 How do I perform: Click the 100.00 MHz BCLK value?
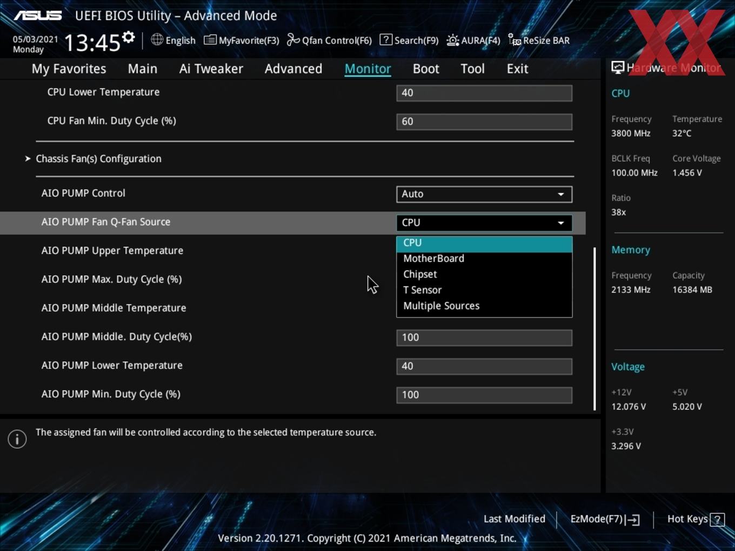tap(634, 173)
